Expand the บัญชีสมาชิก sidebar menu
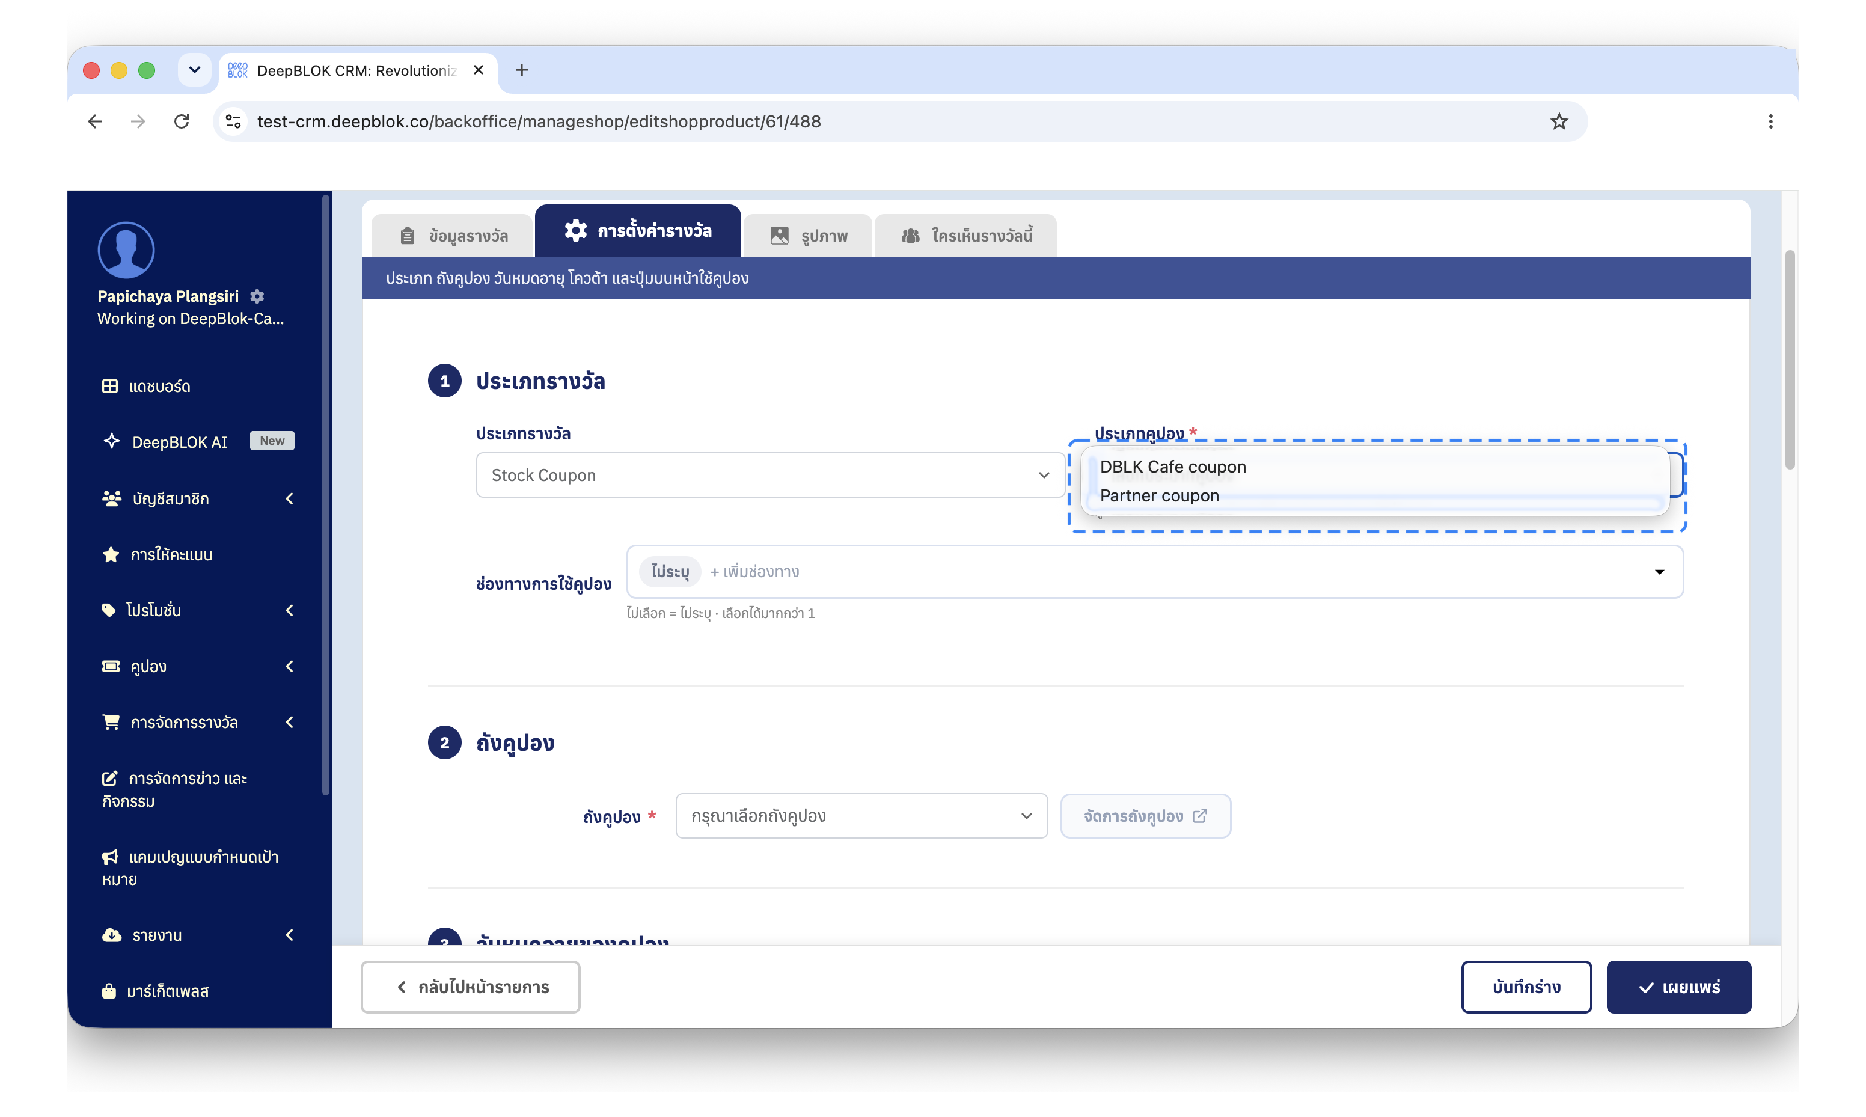This screenshot has width=1866, height=1117. click(198, 498)
